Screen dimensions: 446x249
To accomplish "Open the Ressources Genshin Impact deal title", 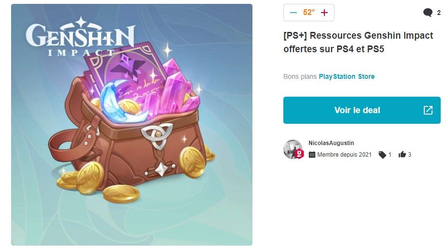I will click(x=358, y=42).
